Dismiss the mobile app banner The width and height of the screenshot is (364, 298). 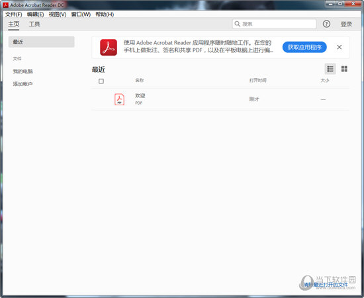tap(339, 47)
